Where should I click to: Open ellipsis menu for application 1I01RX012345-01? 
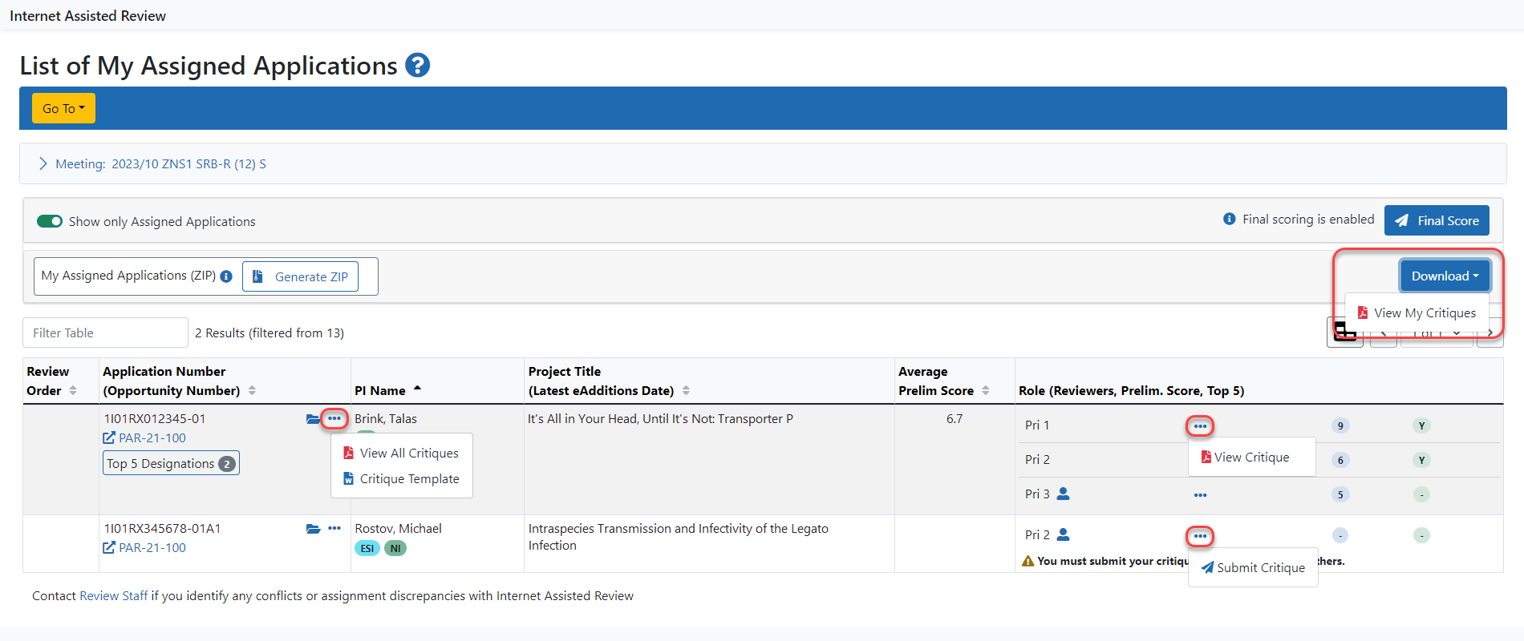click(334, 418)
